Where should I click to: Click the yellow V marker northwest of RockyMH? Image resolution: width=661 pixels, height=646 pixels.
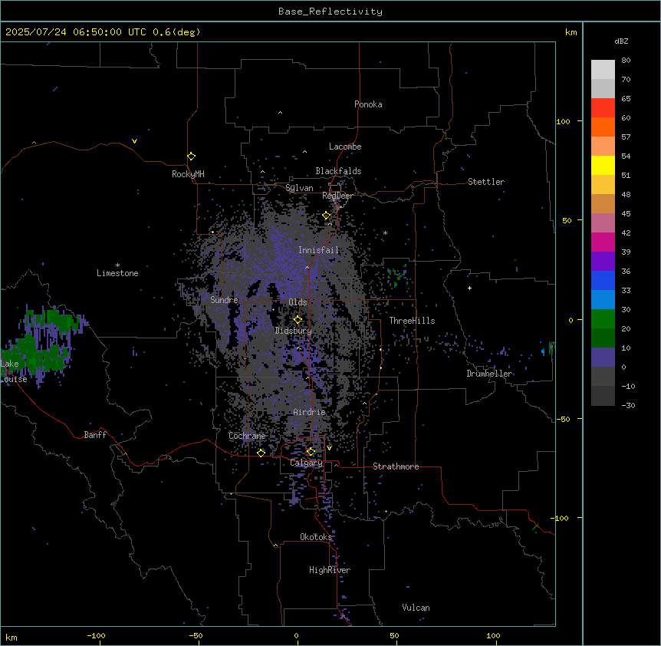click(134, 141)
